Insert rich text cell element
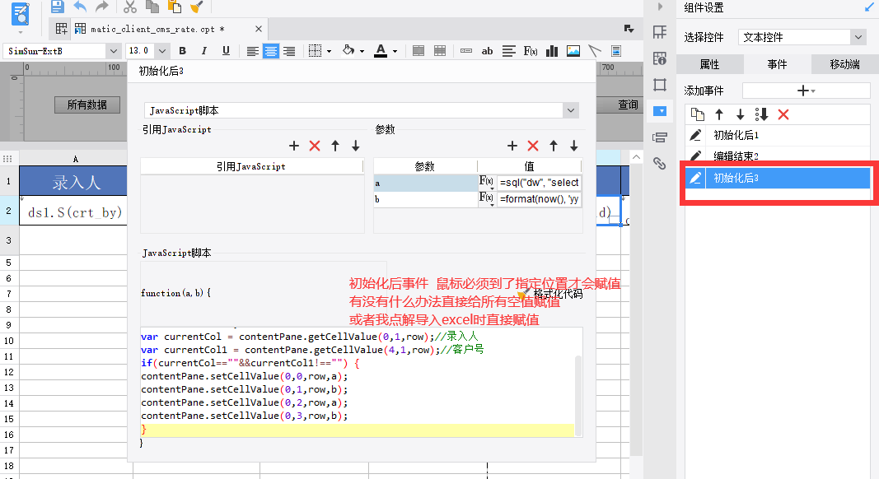879x479 pixels. coord(509,51)
